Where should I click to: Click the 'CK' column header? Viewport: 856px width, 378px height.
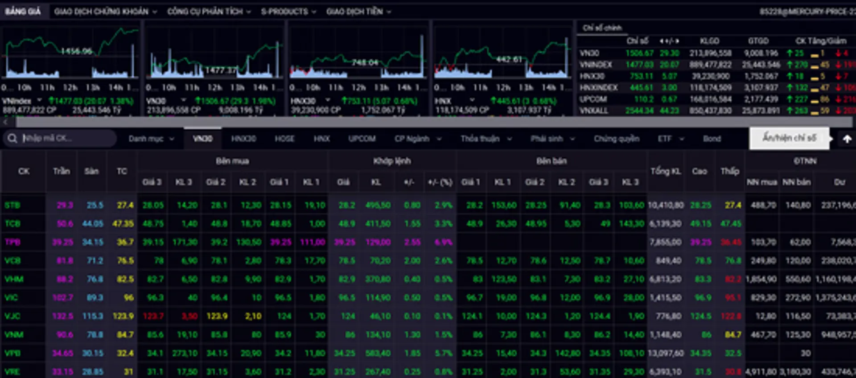tap(24, 171)
